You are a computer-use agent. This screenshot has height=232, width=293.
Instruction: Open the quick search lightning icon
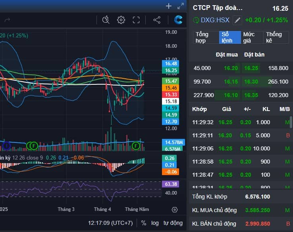pos(106,20)
